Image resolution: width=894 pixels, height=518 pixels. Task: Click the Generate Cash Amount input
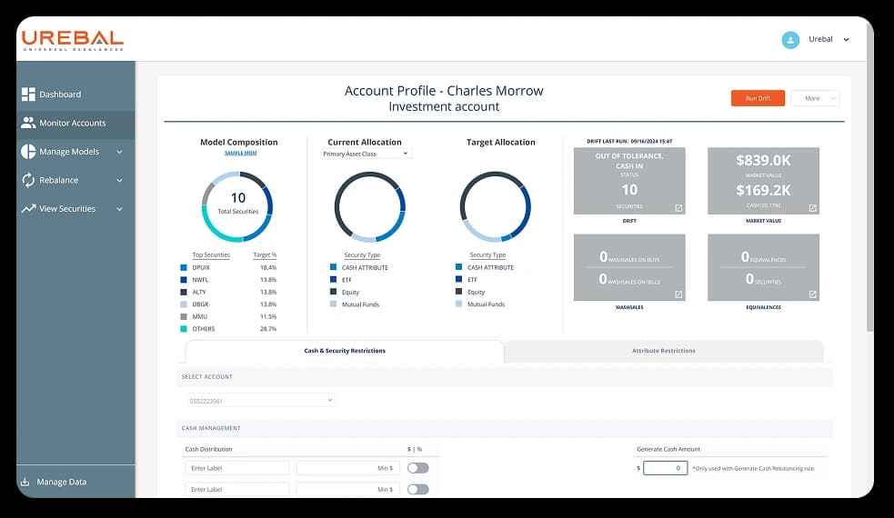[665, 468]
